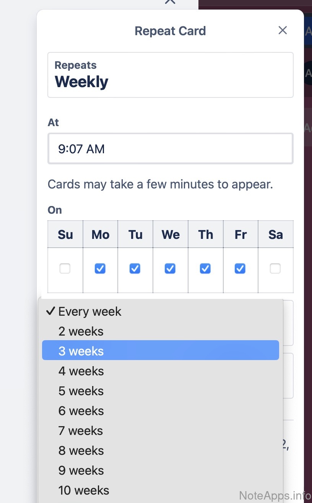Uncheck the Friday checkbox

[240, 269]
